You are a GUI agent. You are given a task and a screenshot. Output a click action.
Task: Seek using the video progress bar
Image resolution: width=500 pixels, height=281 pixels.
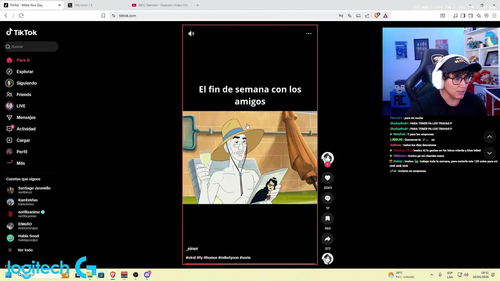click(x=250, y=264)
